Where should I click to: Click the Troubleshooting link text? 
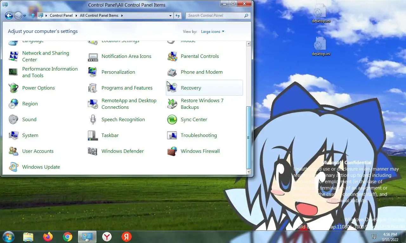(199, 135)
